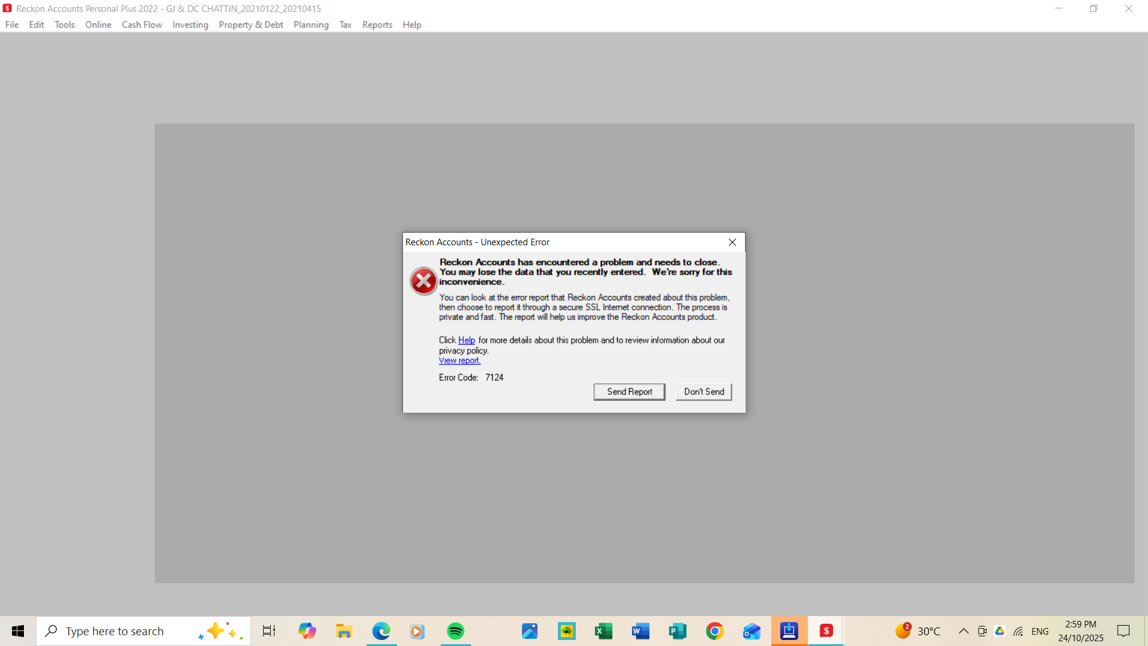Open Spotify from the taskbar
The image size is (1148, 646).
pyautogui.click(x=456, y=631)
